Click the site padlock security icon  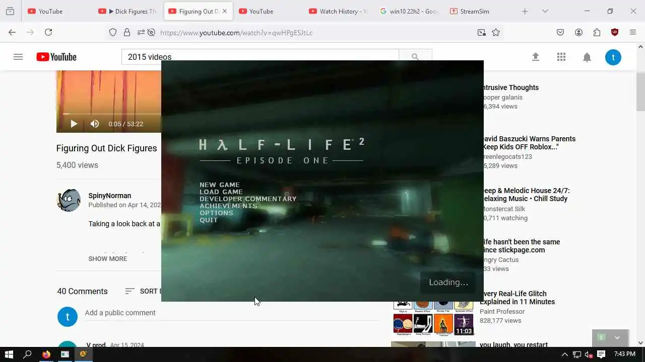pos(127,32)
